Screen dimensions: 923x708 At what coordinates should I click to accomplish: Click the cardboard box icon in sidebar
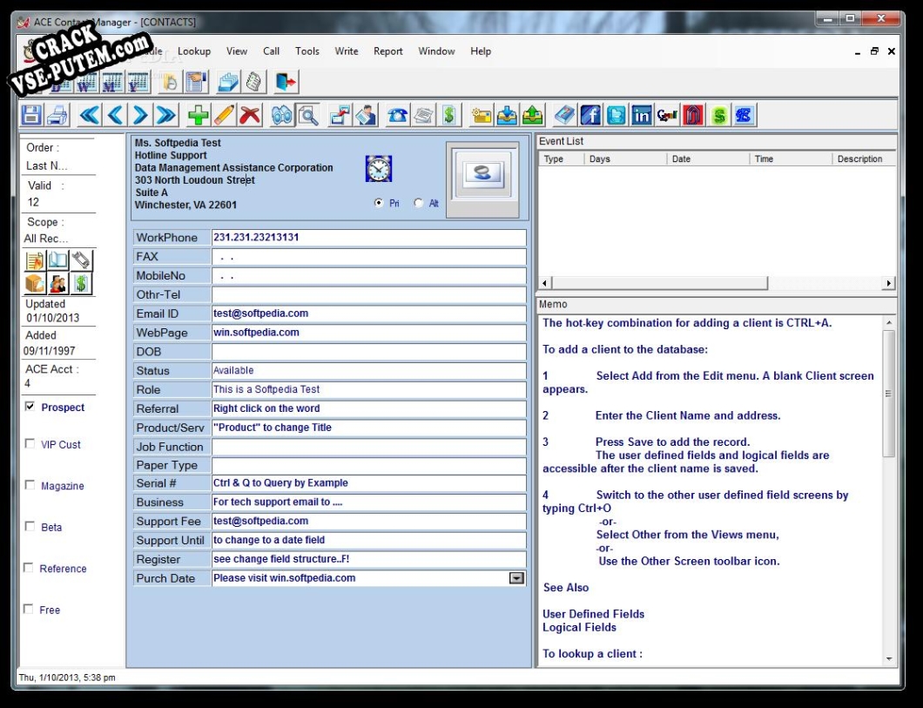click(x=35, y=284)
